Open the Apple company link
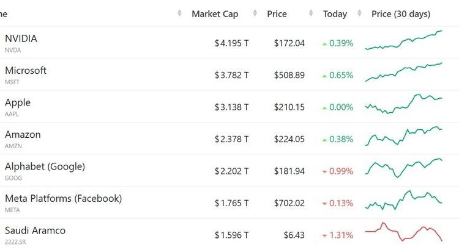The height and width of the screenshot is (250, 459). pyautogui.click(x=18, y=102)
